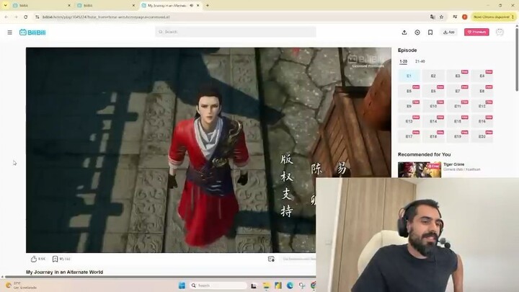Click the BiliBili logo
The width and height of the screenshot is (519, 292).
[x=32, y=32]
